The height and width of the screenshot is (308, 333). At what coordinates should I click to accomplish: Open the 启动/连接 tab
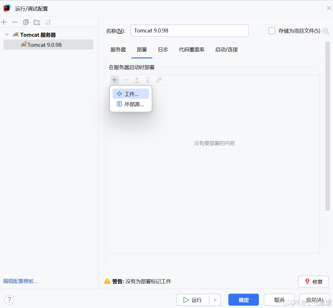tap(226, 50)
